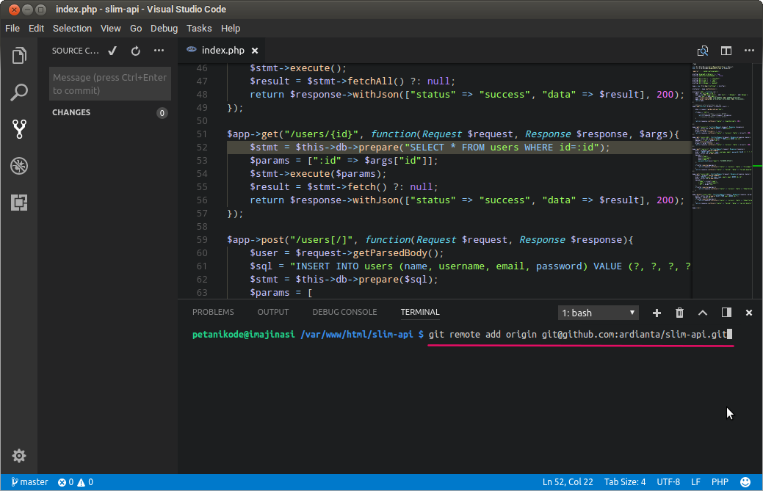Toggle the Problems panel via error indicator

click(73, 482)
